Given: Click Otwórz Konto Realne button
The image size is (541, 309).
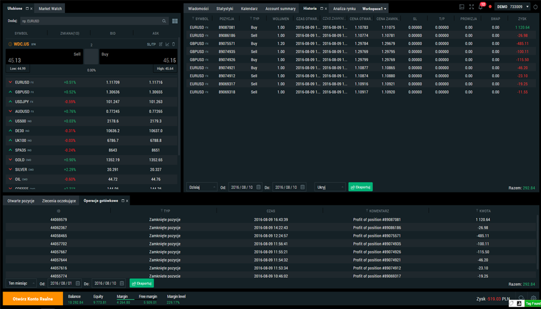Looking at the screenshot, I should [x=32, y=299].
